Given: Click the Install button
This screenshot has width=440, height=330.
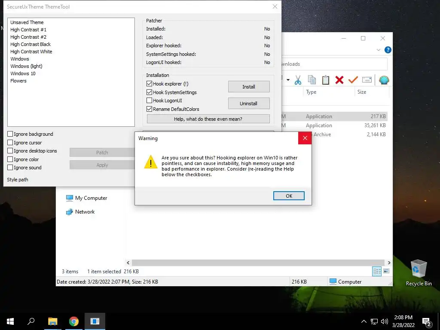Looking at the screenshot, I should pos(249,87).
